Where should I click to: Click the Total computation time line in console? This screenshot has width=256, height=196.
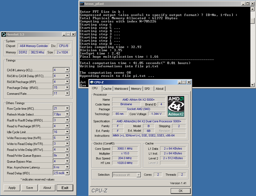[135, 63]
